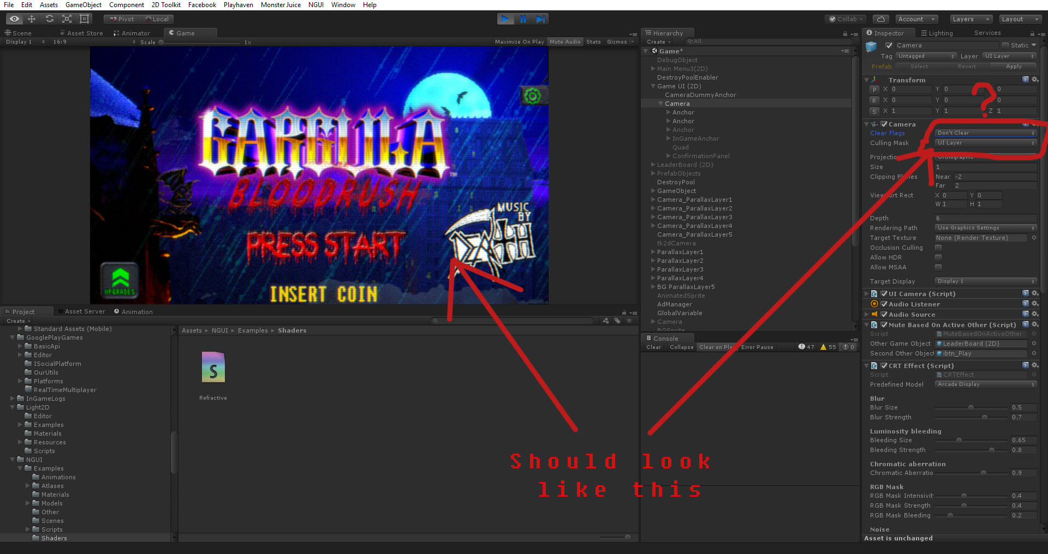
Task: Open the Culling Mask dropdown
Action: pos(985,143)
